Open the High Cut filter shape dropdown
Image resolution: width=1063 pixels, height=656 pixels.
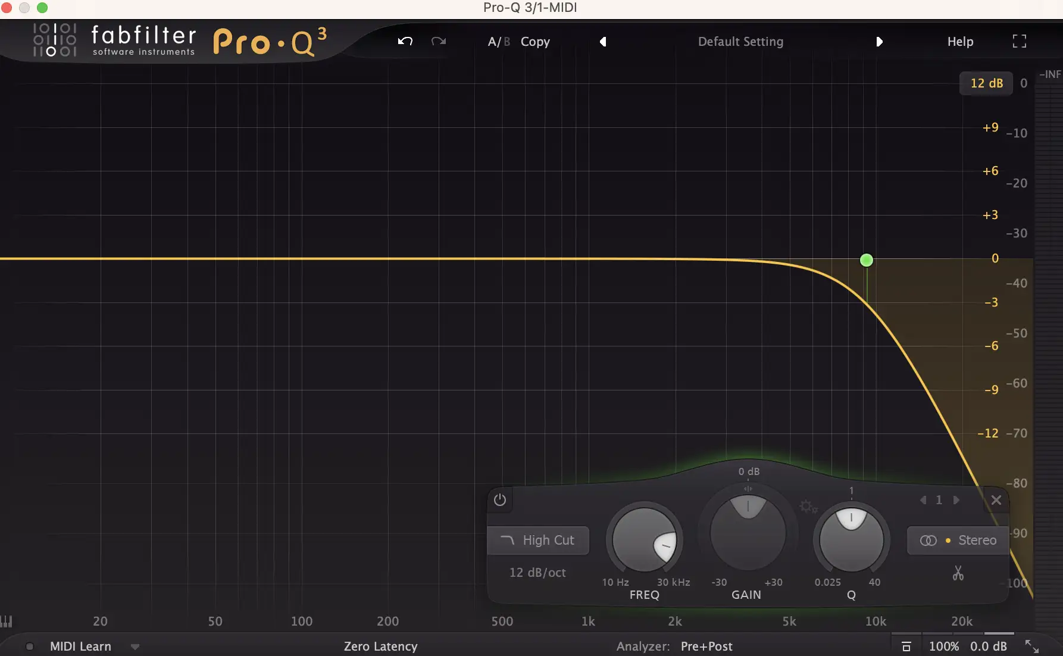coord(538,541)
